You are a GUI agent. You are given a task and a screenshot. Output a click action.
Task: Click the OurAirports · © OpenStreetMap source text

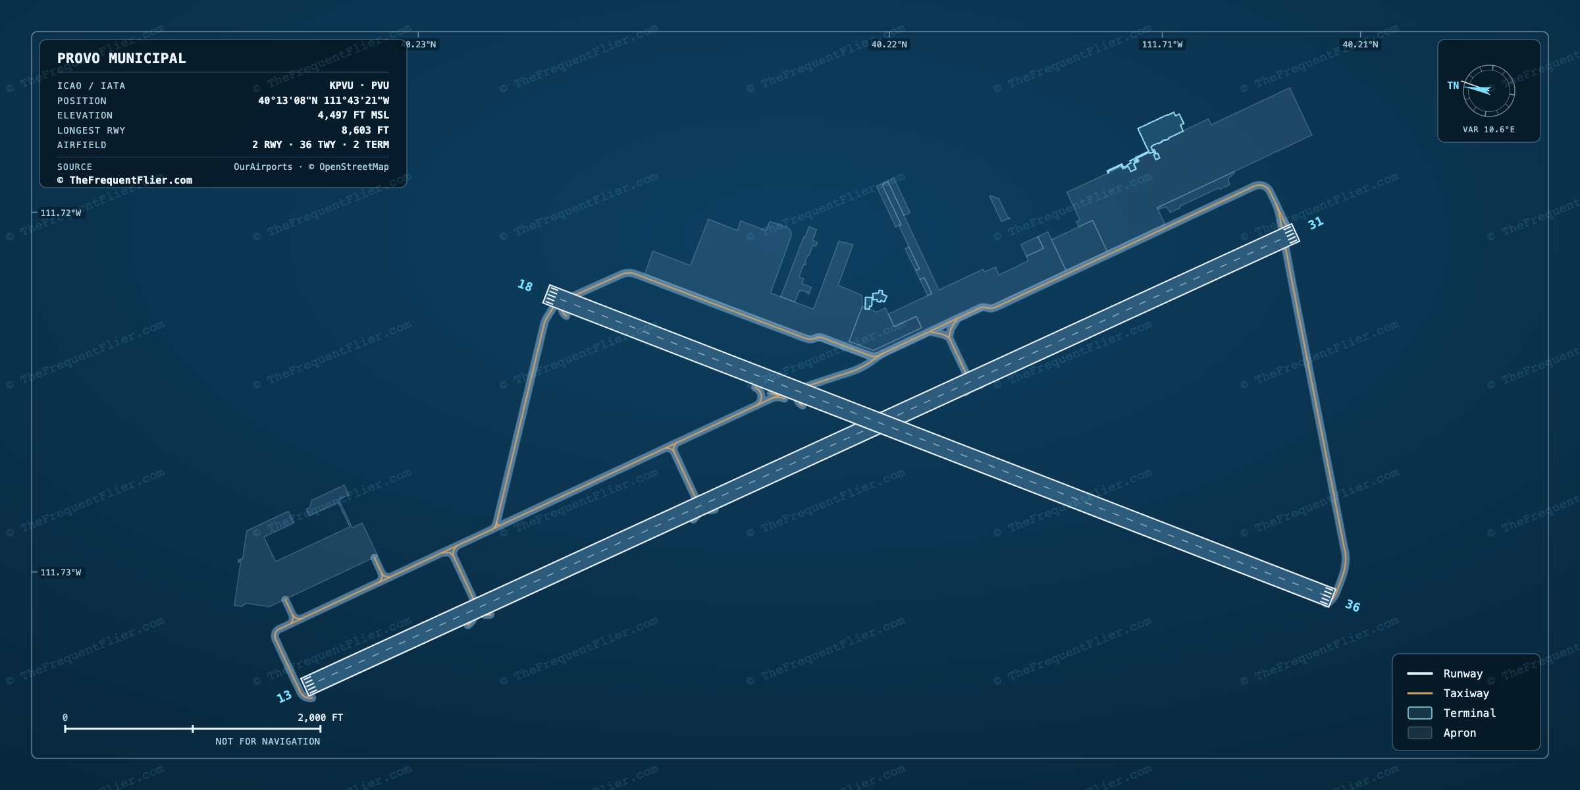tap(311, 167)
